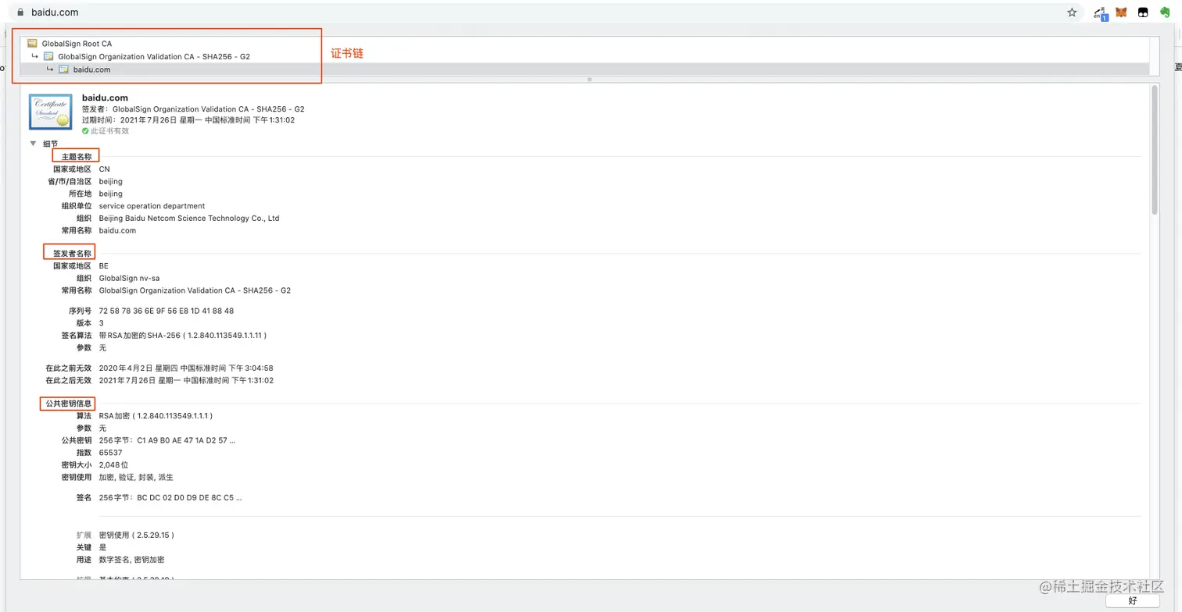
Task: Click the subject common name 'baidu.com' value
Action: 117,231
